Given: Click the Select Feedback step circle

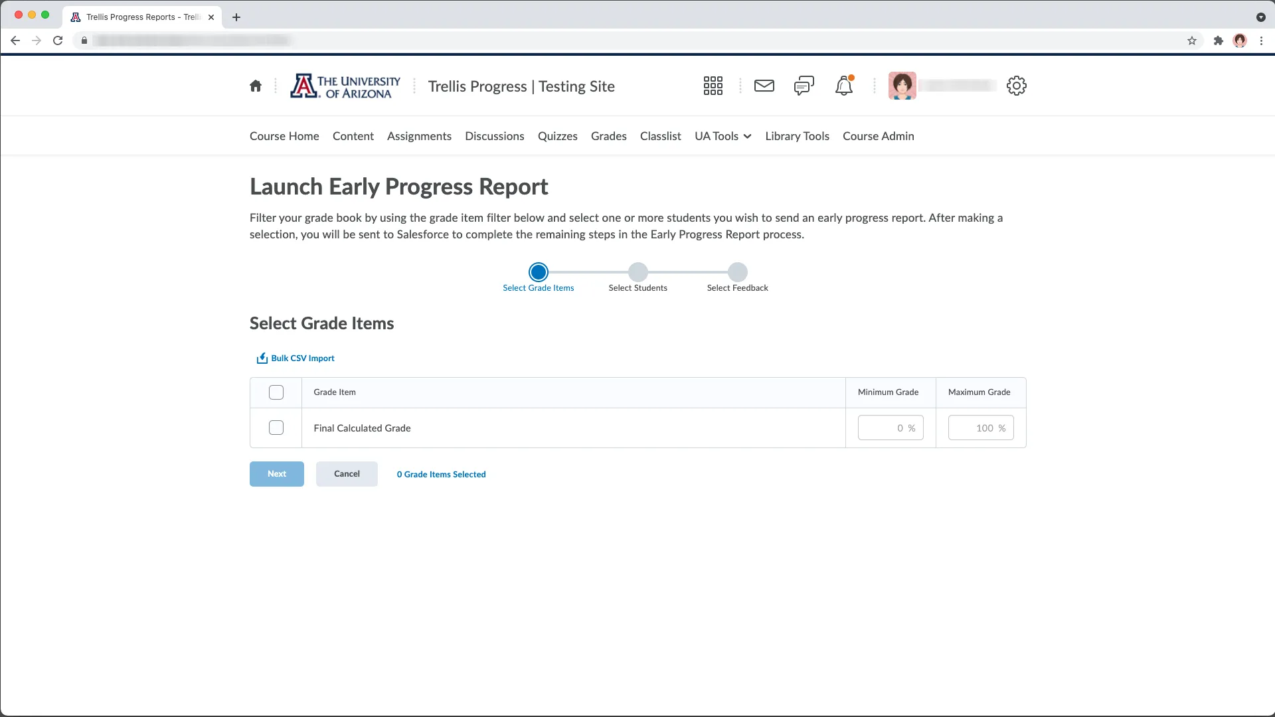Looking at the screenshot, I should pos(738,272).
